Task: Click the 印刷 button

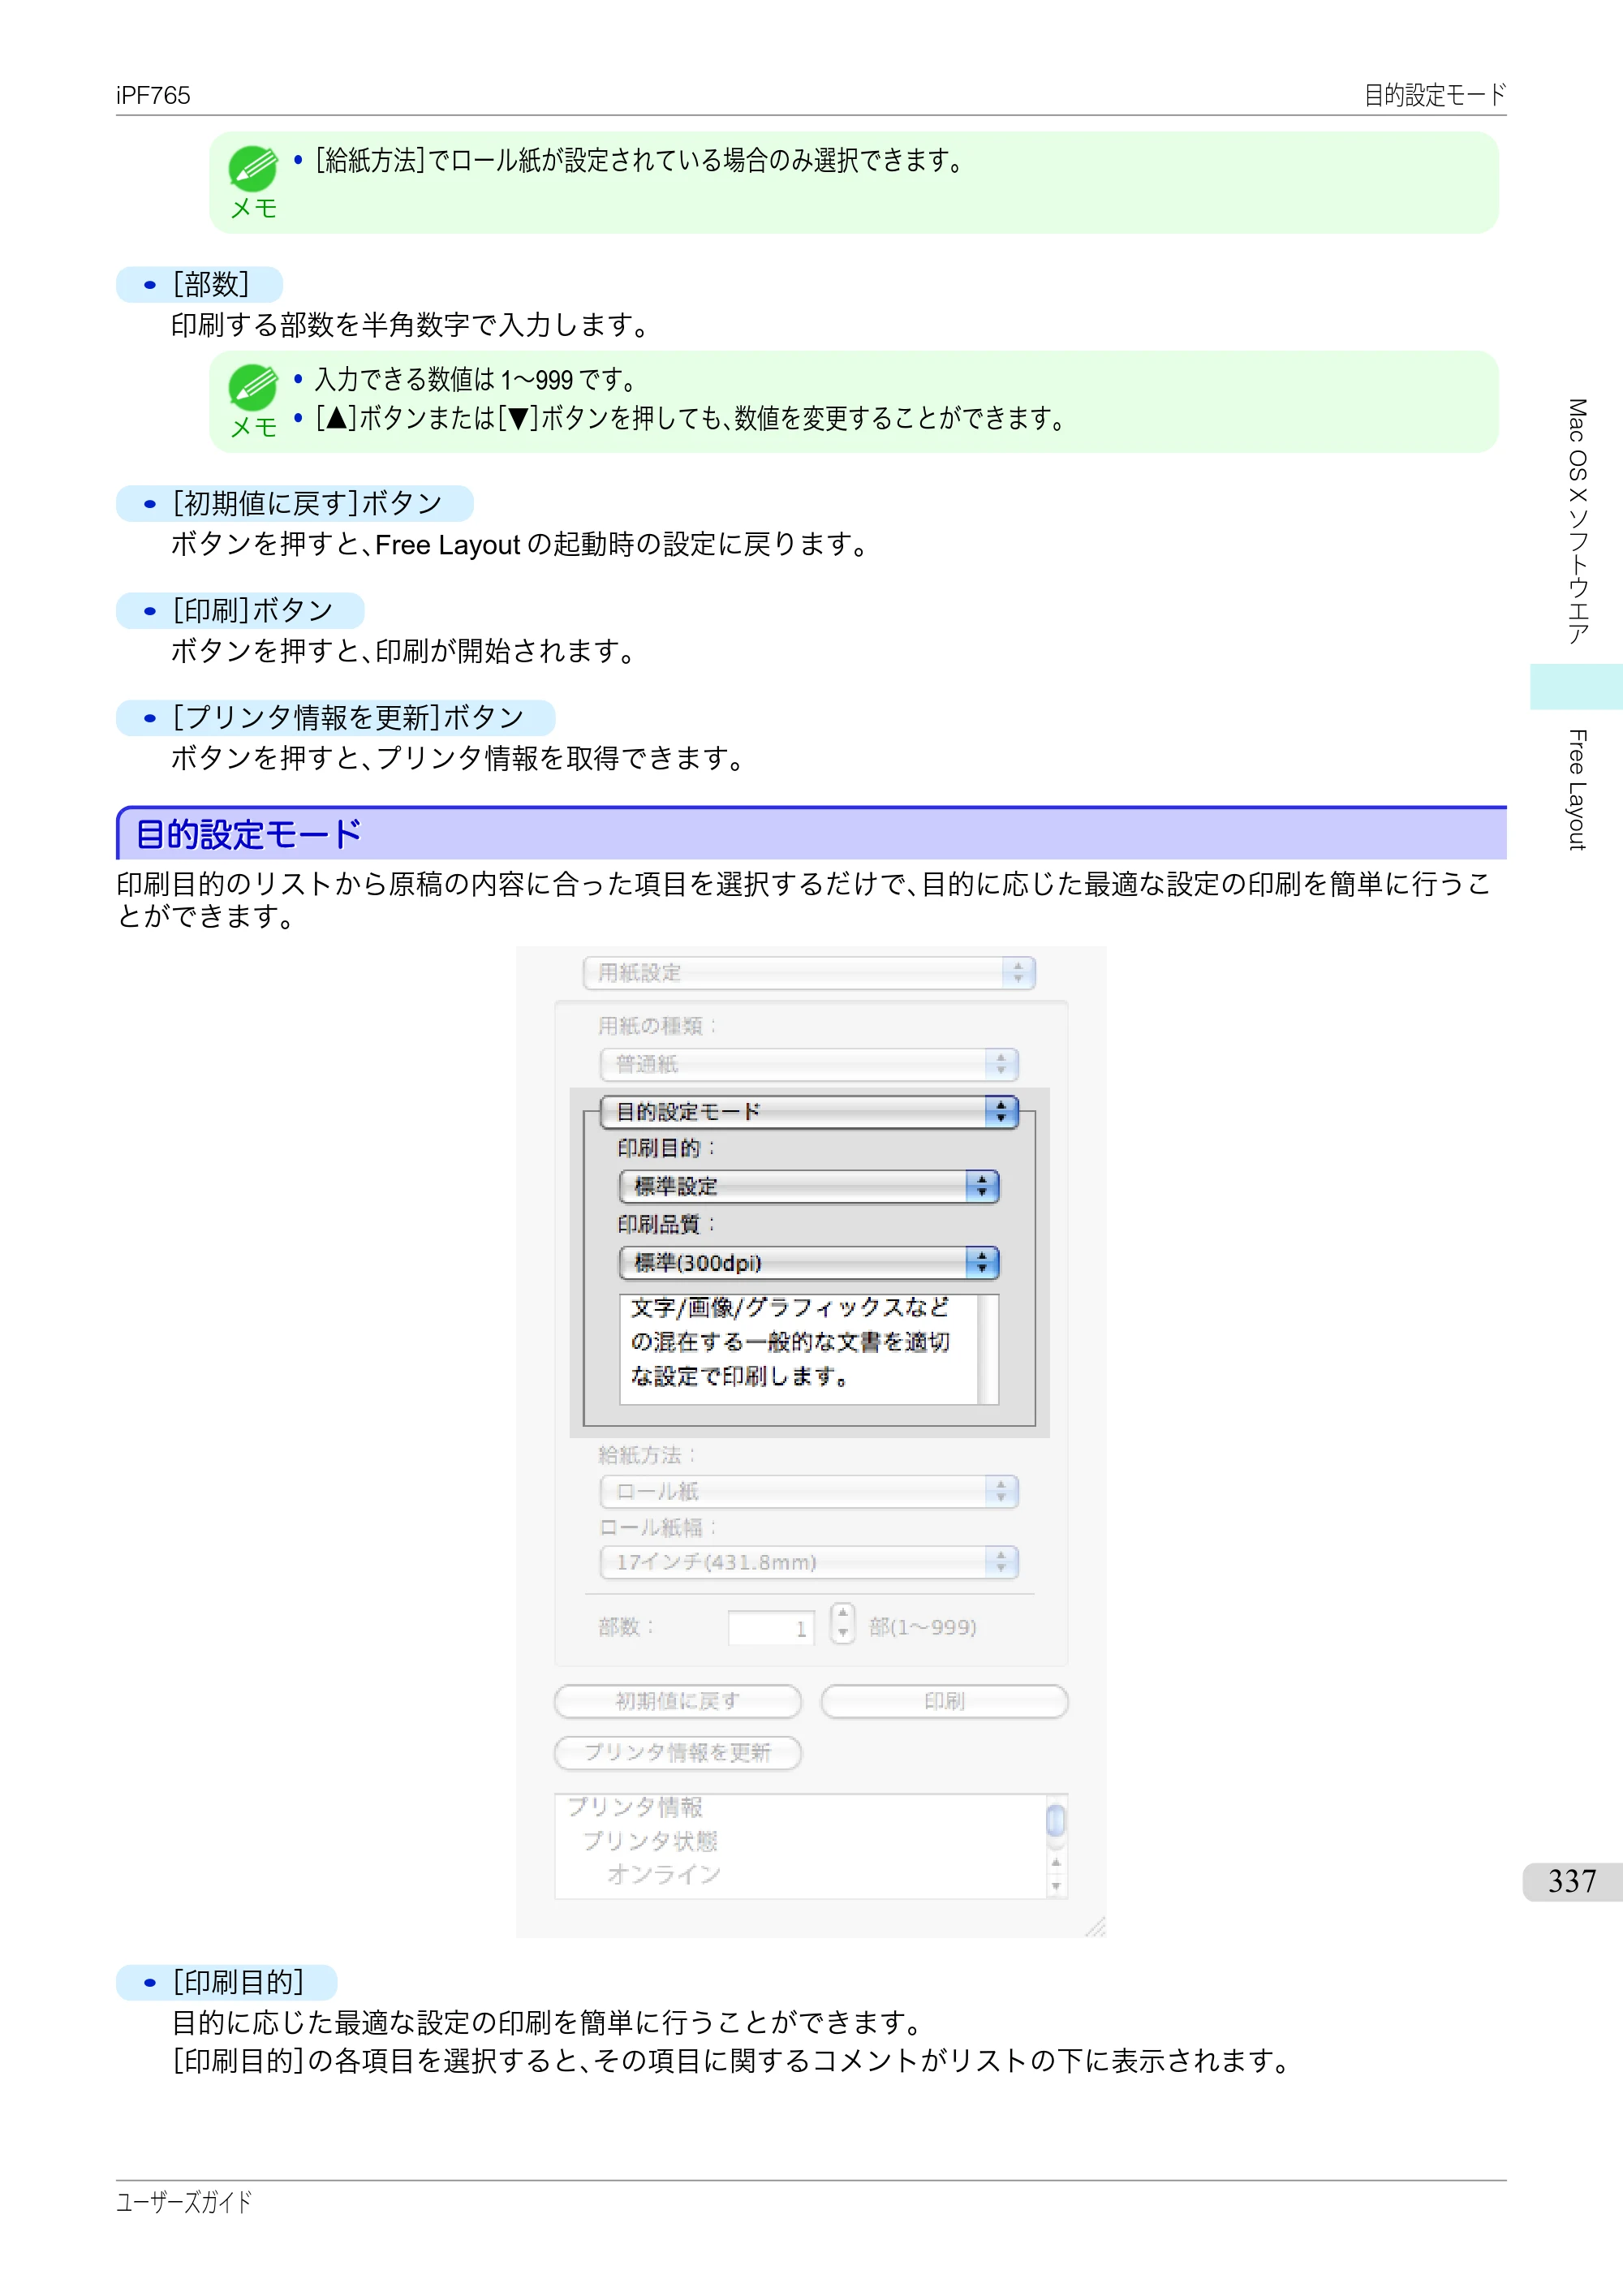Action: pos(944,1701)
